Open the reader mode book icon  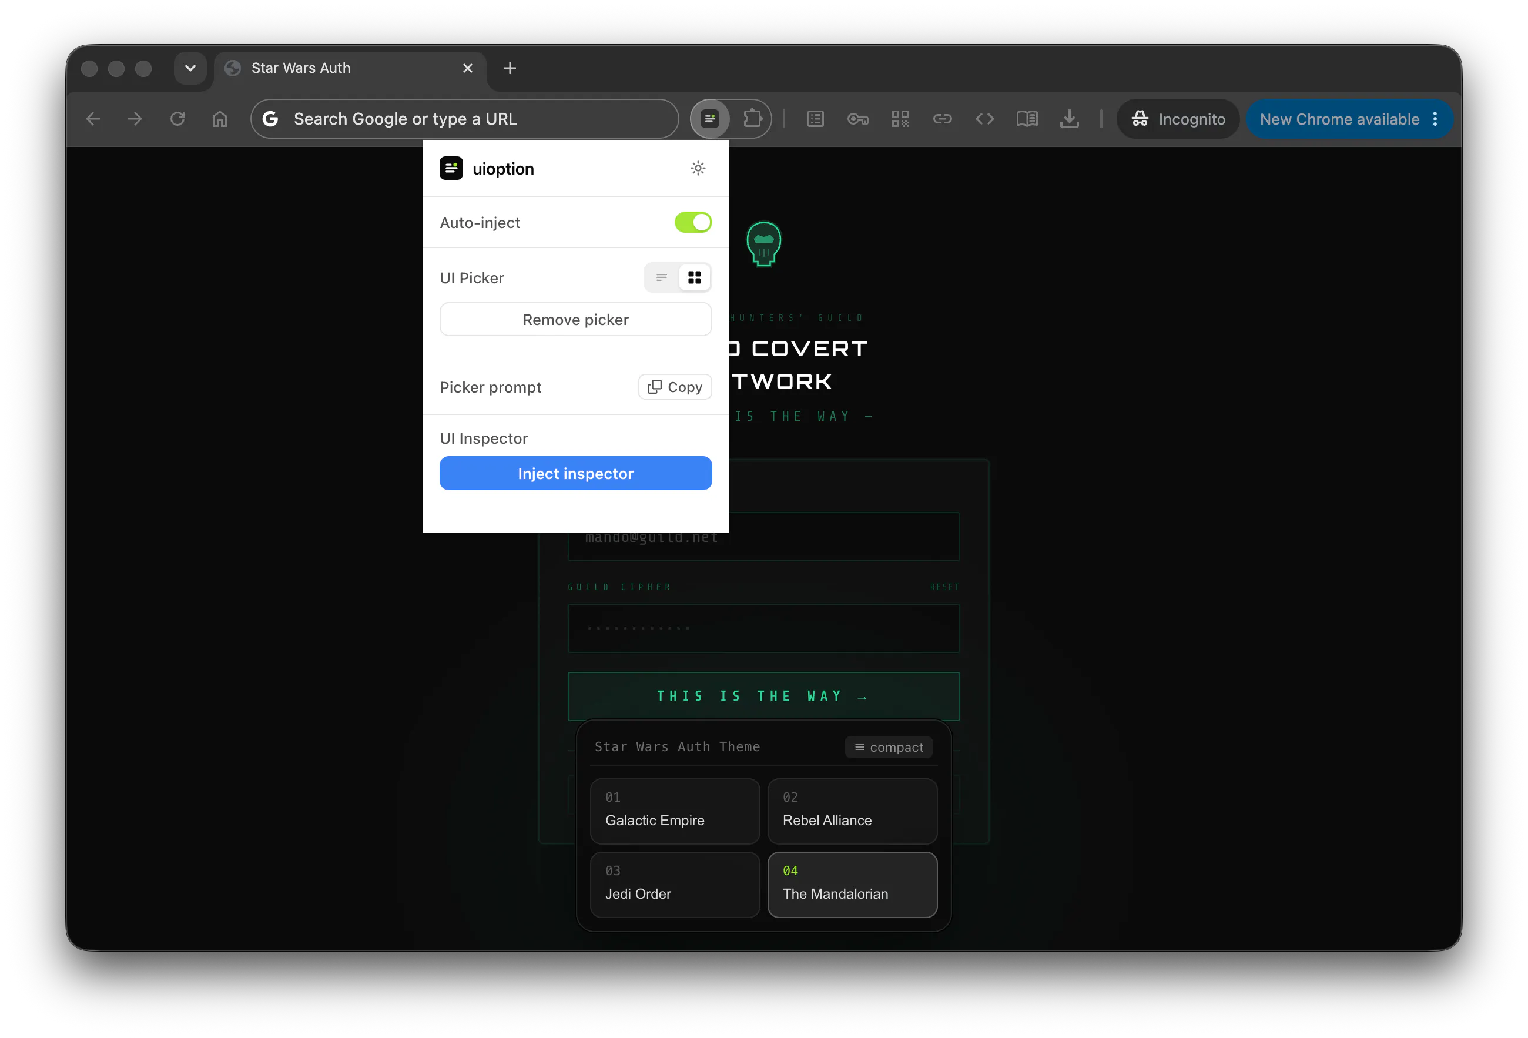coord(1026,119)
